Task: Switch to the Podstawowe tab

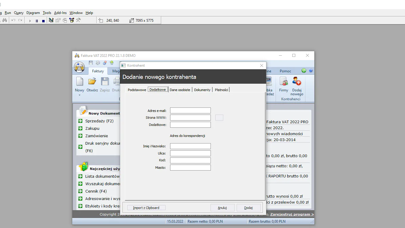Action: (137, 90)
